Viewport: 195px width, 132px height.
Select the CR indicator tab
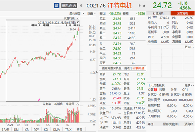[27, 130]
